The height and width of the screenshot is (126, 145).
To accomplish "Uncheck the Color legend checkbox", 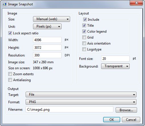I will point(84,31).
